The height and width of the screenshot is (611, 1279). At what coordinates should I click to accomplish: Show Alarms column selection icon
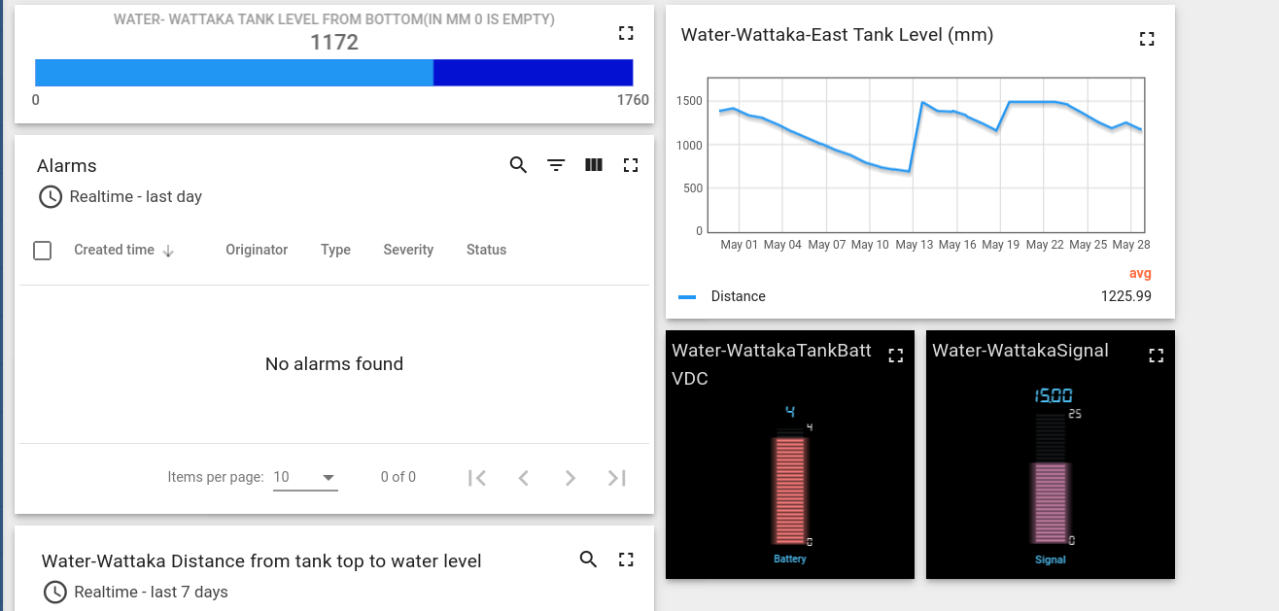pyautogui.click(x=594, y=165)
